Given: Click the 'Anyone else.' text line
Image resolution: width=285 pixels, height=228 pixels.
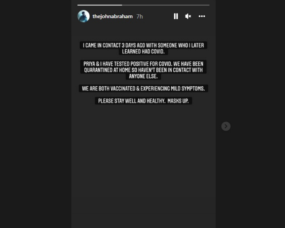Looking at the screenshot, I should click(143, 76).
